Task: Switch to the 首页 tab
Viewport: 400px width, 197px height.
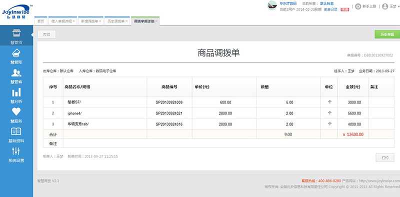Action: pos(41,21)
